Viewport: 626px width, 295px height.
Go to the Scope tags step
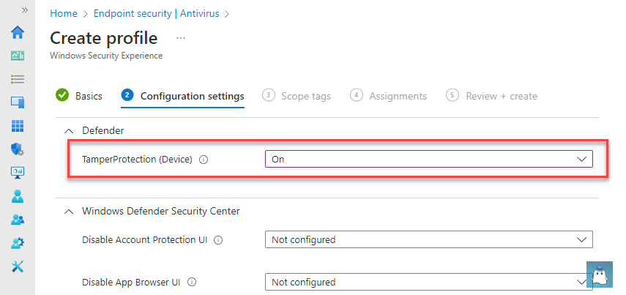(x=297, y=96)
